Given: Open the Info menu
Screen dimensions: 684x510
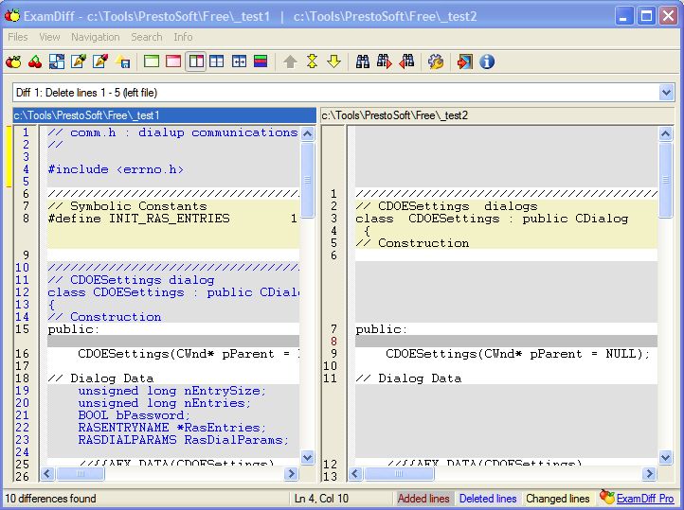Looking at the screenshot, I should click(183, 37).
